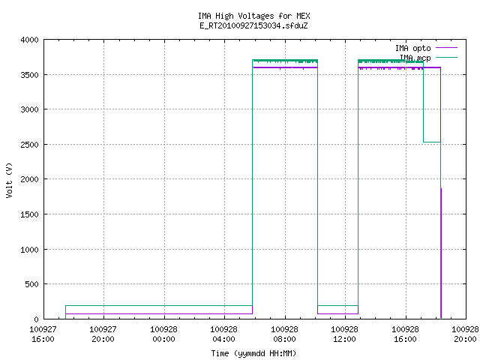Click the y-axis value 3000
This screenshot has width=480, height=360.
[x=29, y=109]
